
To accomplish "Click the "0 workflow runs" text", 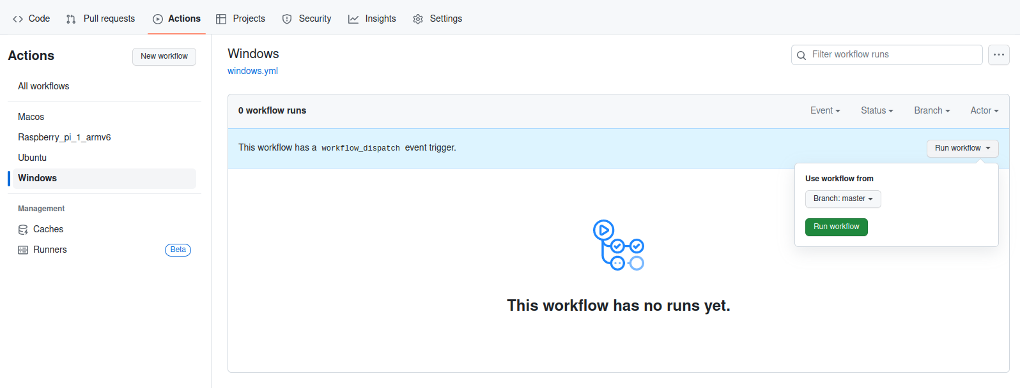I will [272, 110].
